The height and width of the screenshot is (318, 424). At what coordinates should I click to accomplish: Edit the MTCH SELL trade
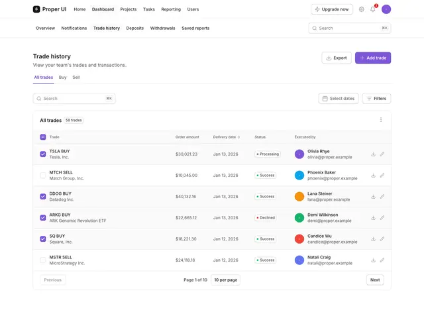382,175
